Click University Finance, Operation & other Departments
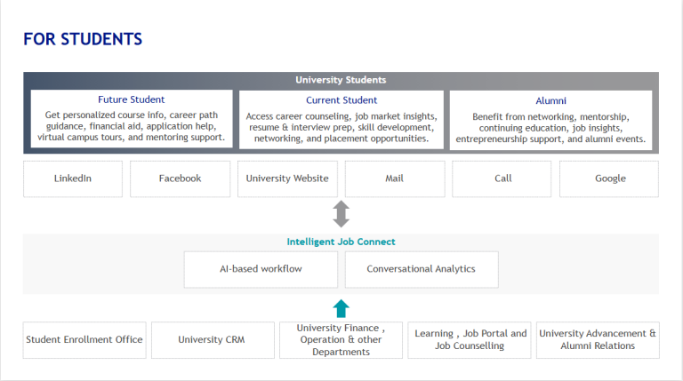Image resolution: width=683 pixels, height=381 pixels. pyautogui.click(x=341, y=340)
